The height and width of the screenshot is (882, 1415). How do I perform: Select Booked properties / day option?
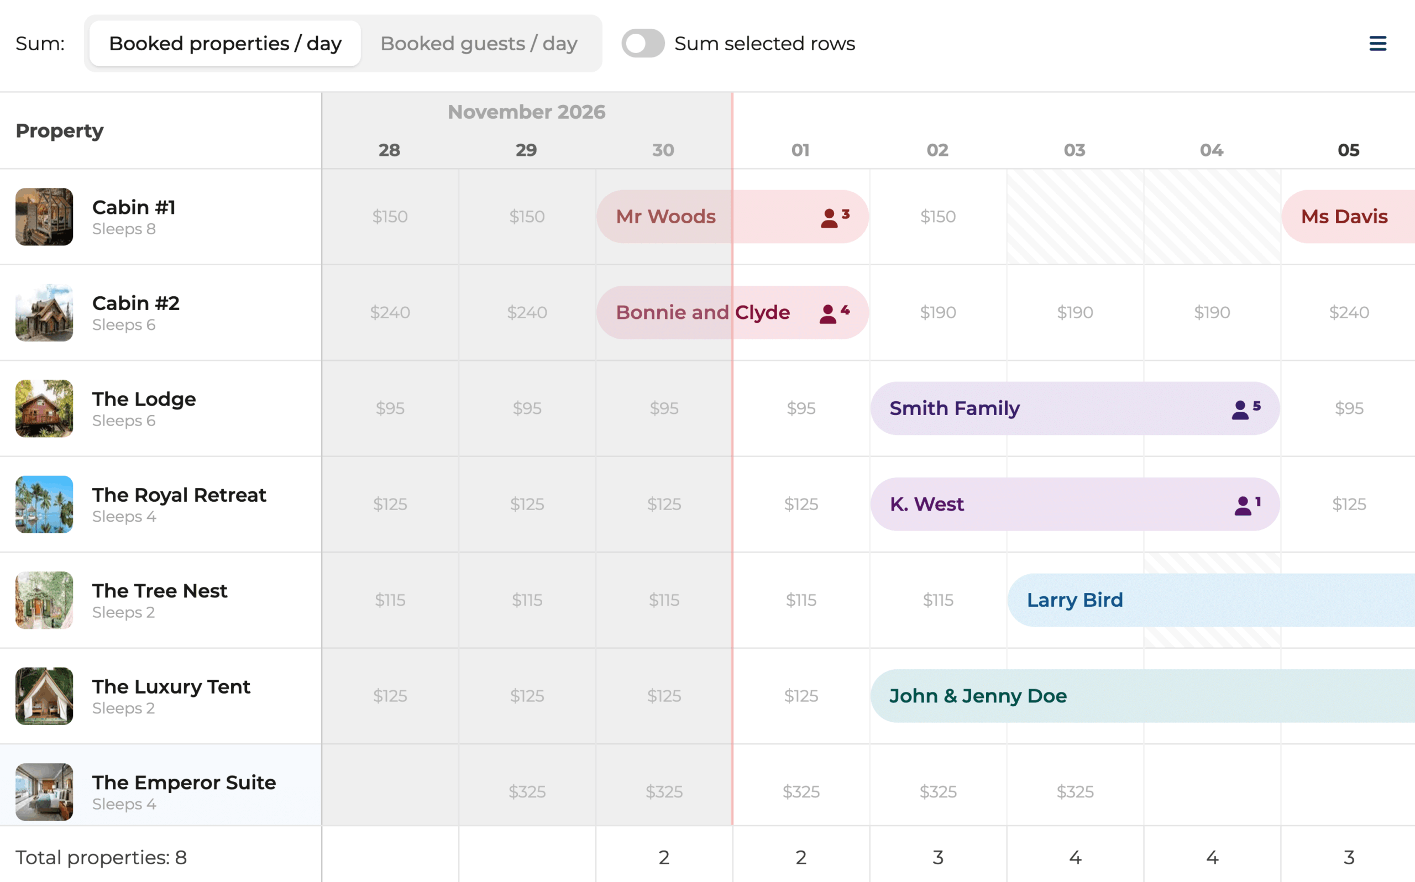pos(225,43)
